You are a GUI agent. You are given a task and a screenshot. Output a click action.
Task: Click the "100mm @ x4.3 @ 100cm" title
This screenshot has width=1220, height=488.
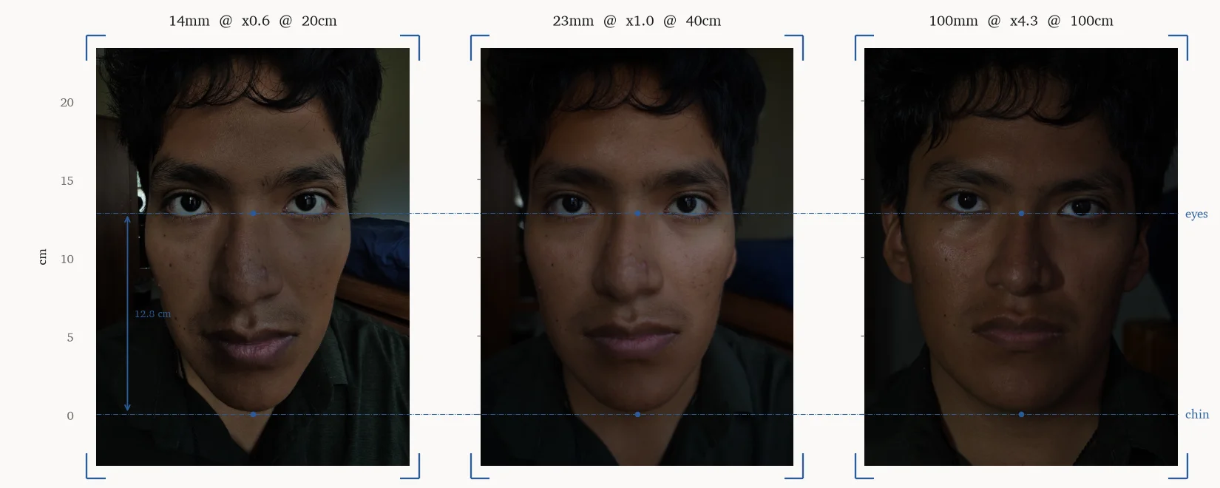coord(1021,21)
